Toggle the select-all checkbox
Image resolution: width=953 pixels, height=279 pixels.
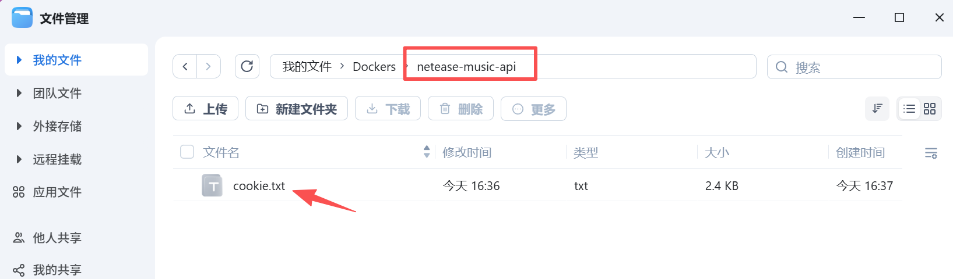pos(187,152)
